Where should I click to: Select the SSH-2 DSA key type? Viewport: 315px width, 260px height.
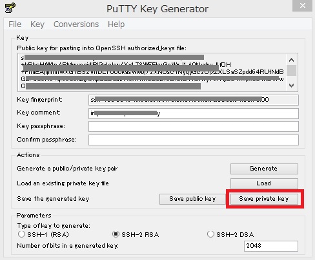coord(210,234)
